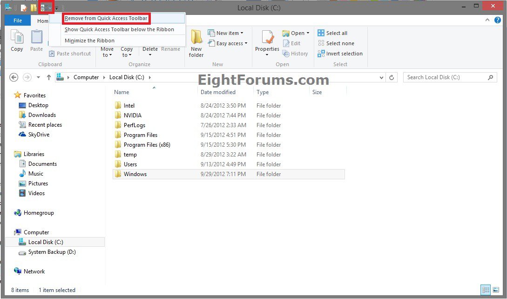The image size is (507, 299).
Task: Click the New folder icon
Action: (196, 43)
